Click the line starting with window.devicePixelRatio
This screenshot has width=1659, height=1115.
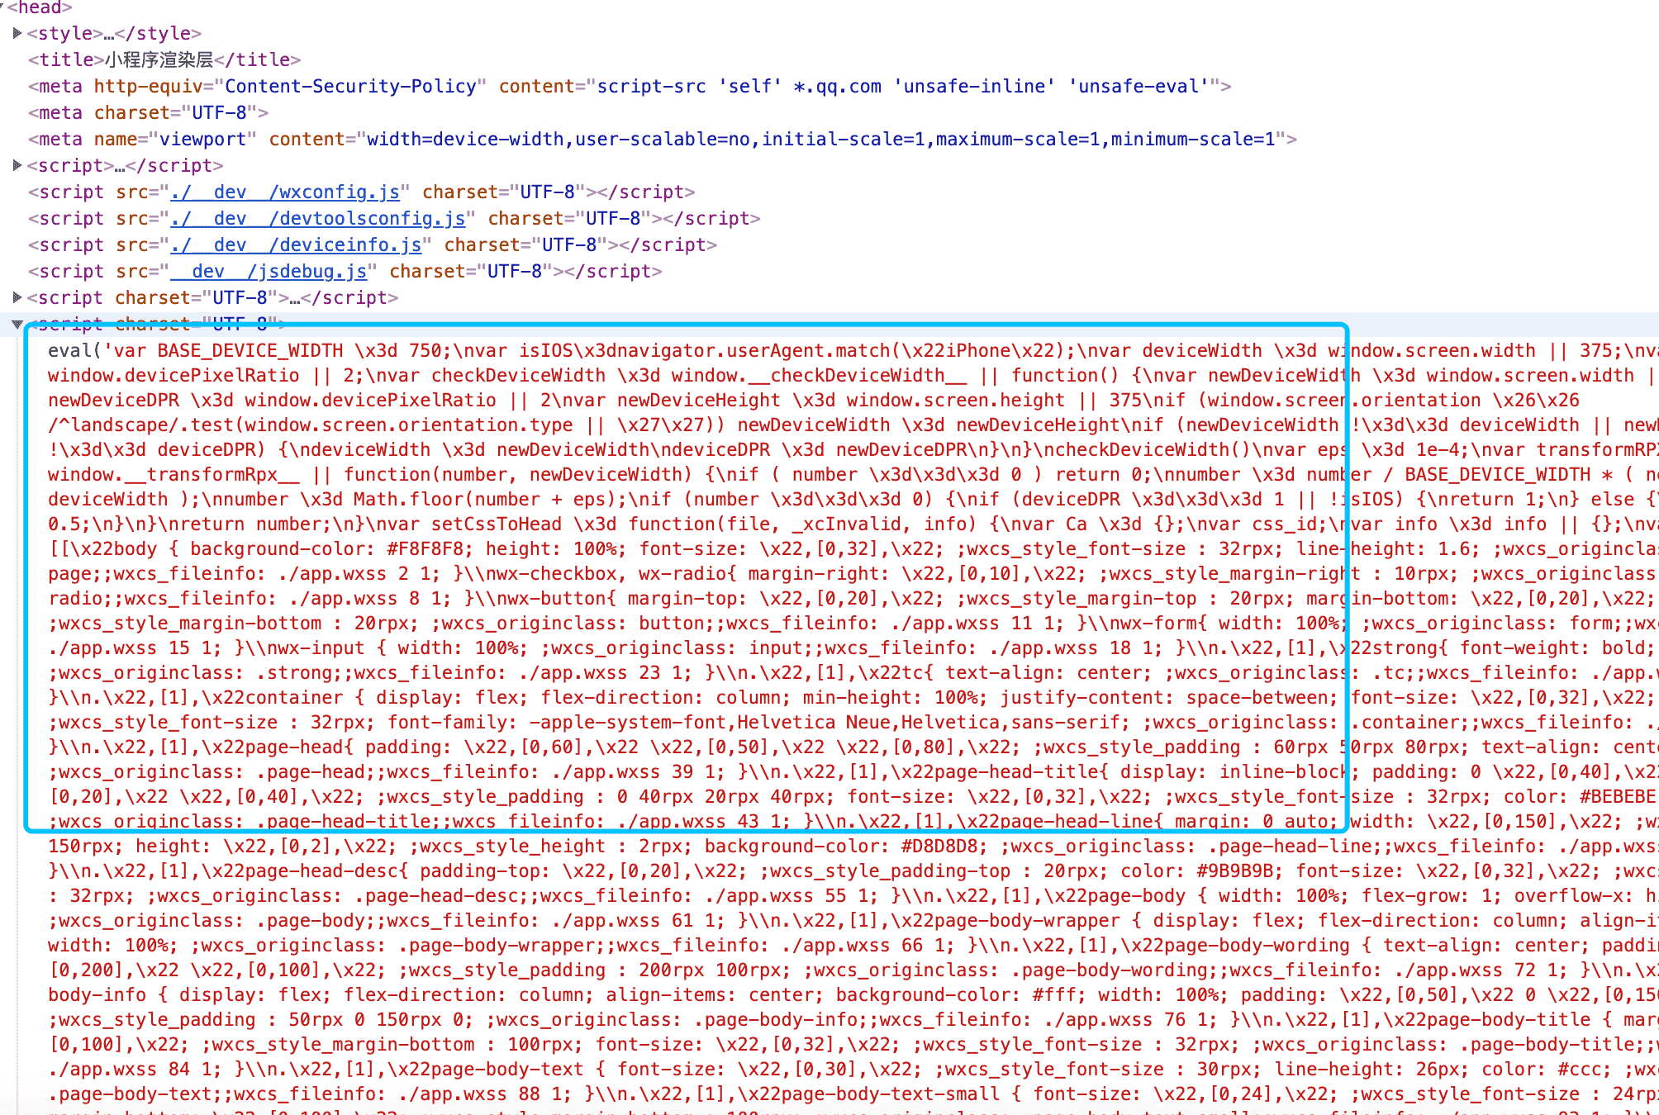(x=853, y=376)
